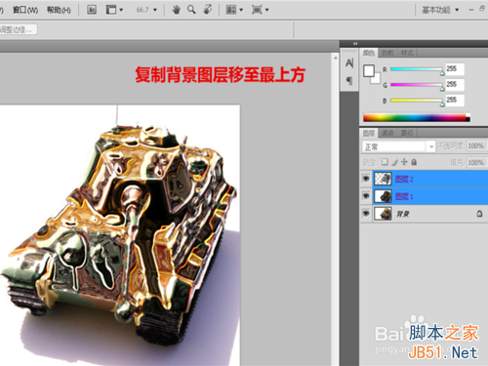
Task: Open the view extras dropdown icon
Action: pos(114,10)
